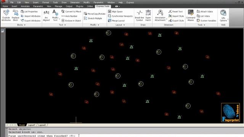
Task: Activate the Arc Aligned text tool
Action: pos(46,15)
